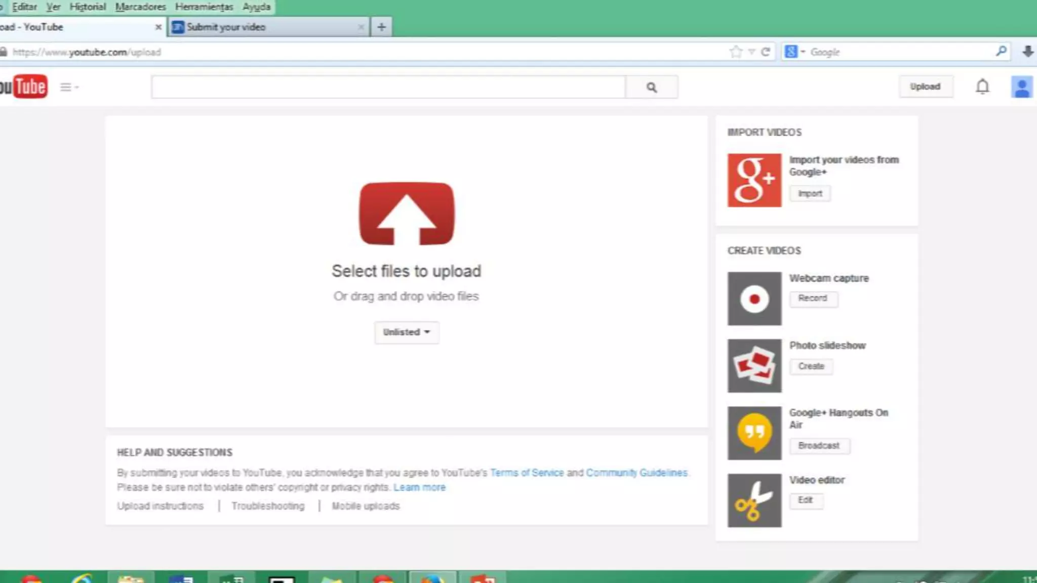Open the Google search engine dropdown
Viewport: 1037px width, 583px height.
(794, 52)
